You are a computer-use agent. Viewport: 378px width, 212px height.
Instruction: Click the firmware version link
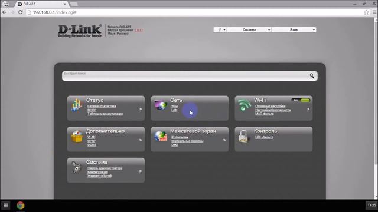coord(139,30)
